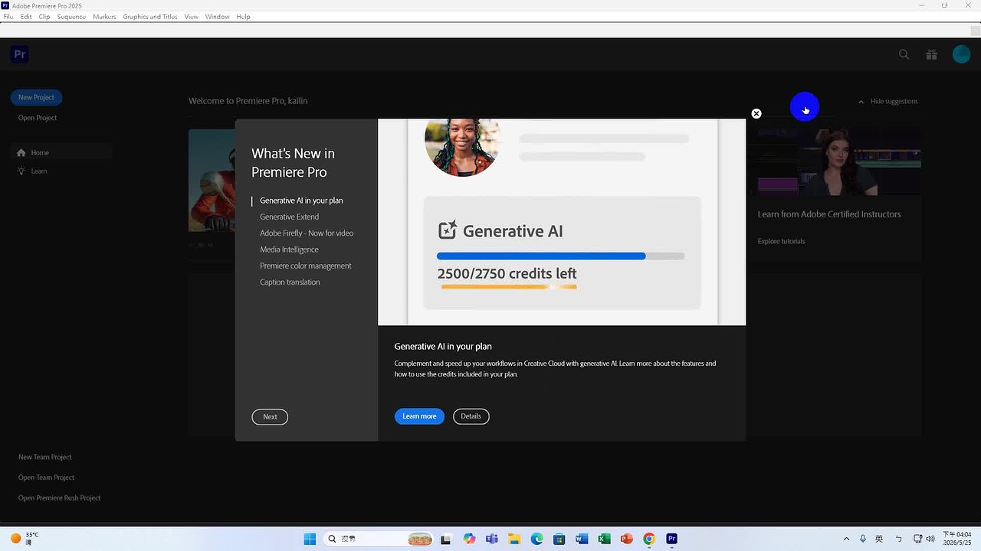Open the Windows Start menu
The height and width of the screenshot is (551, 981).
click(310, 539)
